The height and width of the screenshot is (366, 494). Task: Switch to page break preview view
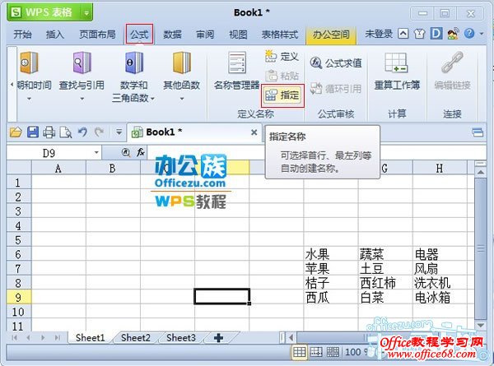316,352
